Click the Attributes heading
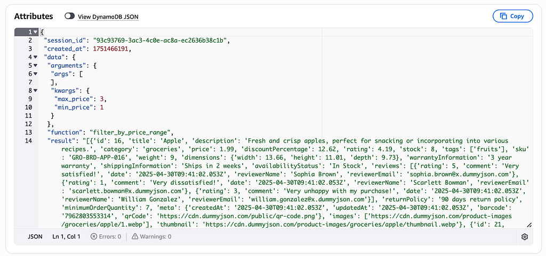Viewport: 546px width, 256px height. click(34, 16)
